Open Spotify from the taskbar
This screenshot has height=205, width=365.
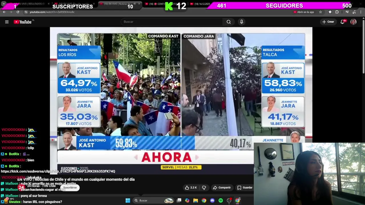(x=221, y=200)
